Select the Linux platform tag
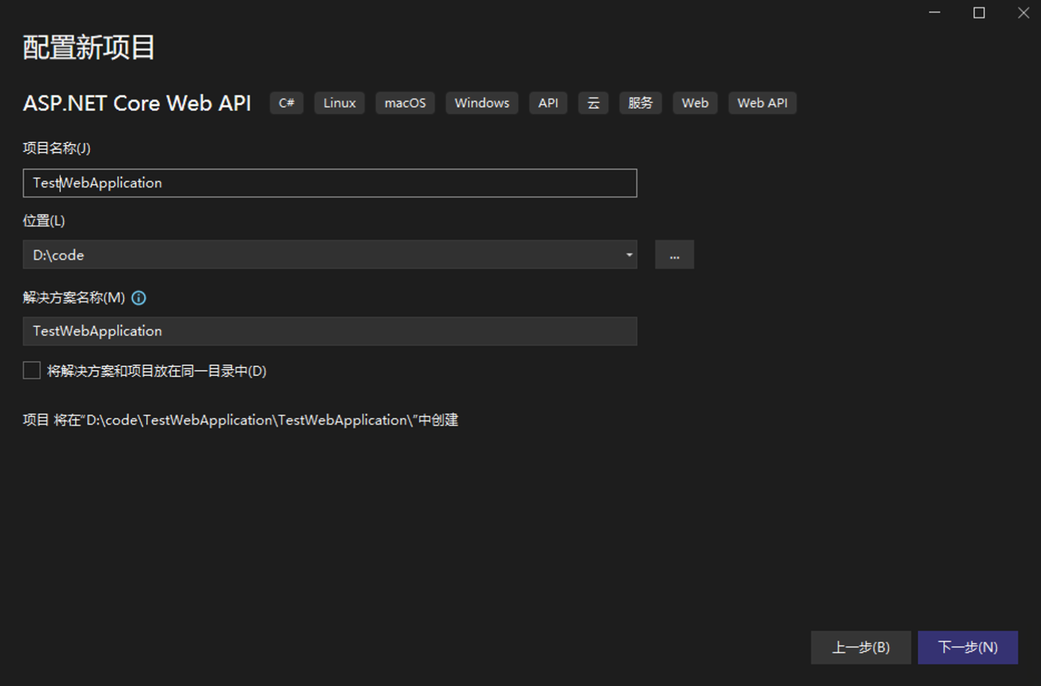The image size is (1041, 686). (339, 103)
